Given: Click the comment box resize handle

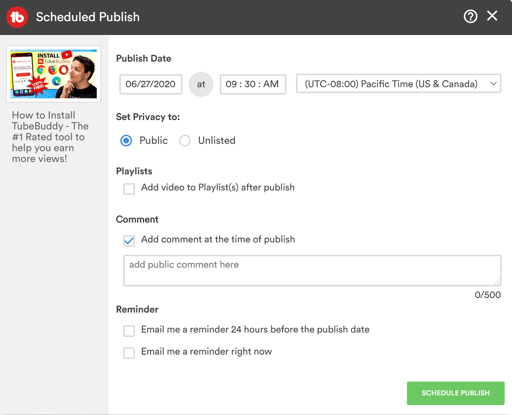Looking at the screenshot, I should [x=497, y=282].
